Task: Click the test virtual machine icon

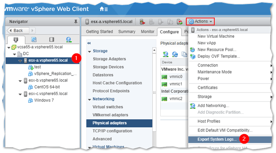Action: tap(31, 67)
